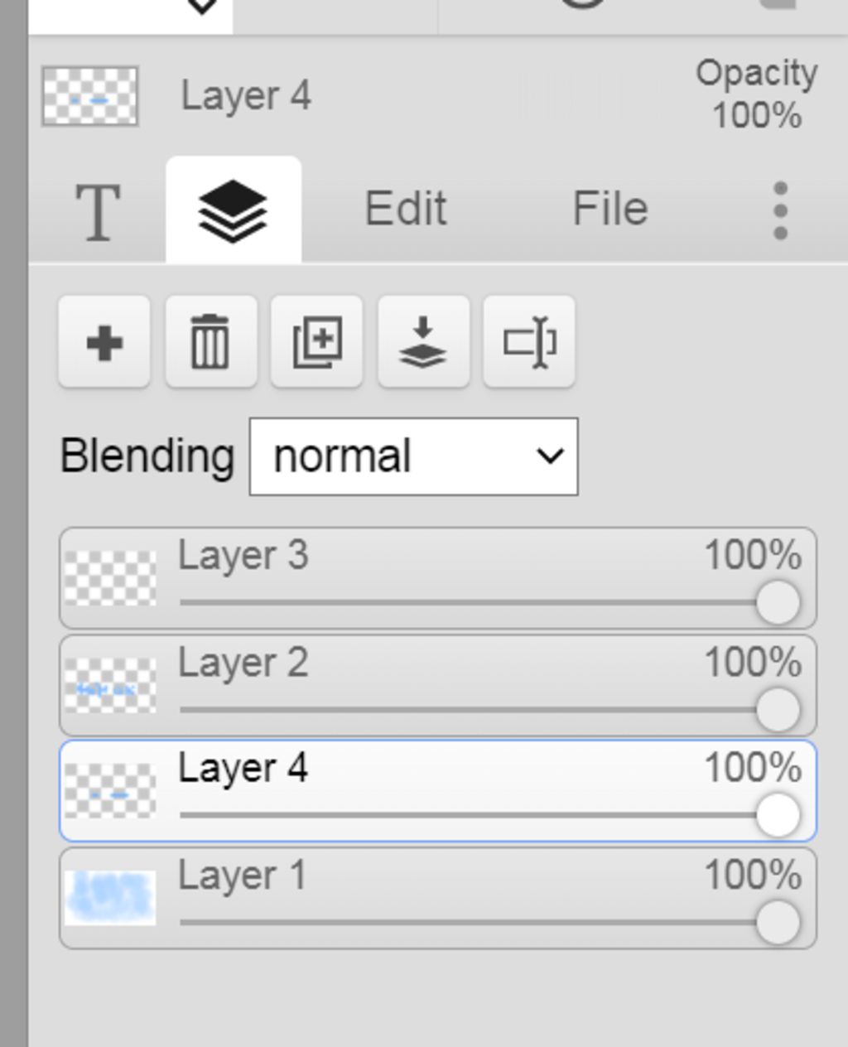This screenshot has height=1047, width=848.
Task: Click the add new layer plus icon
Action: pyautogui.click(x=104, y=342)
